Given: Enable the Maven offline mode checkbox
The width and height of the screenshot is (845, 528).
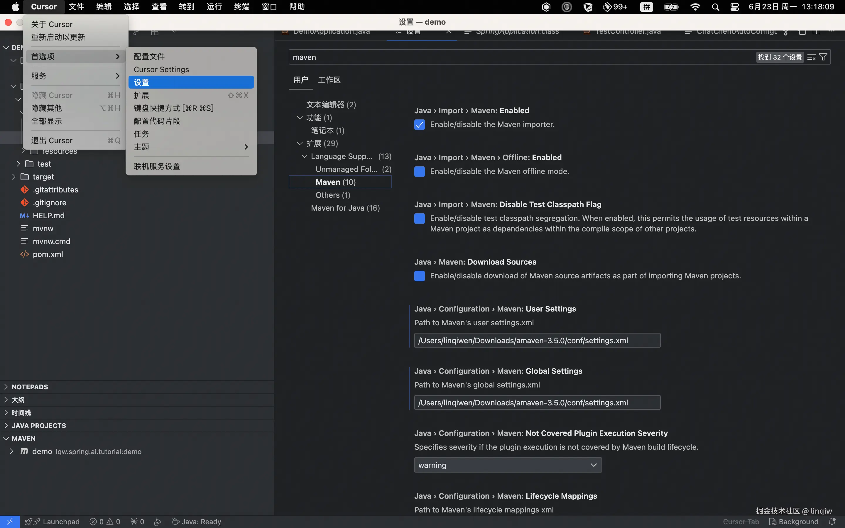Looking at the screenshot, I should coord(419,172).
